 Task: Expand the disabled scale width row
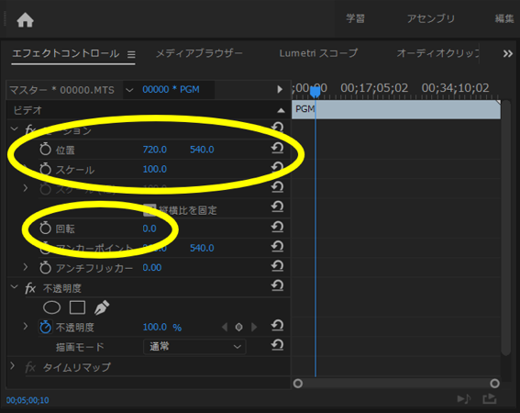26,188
